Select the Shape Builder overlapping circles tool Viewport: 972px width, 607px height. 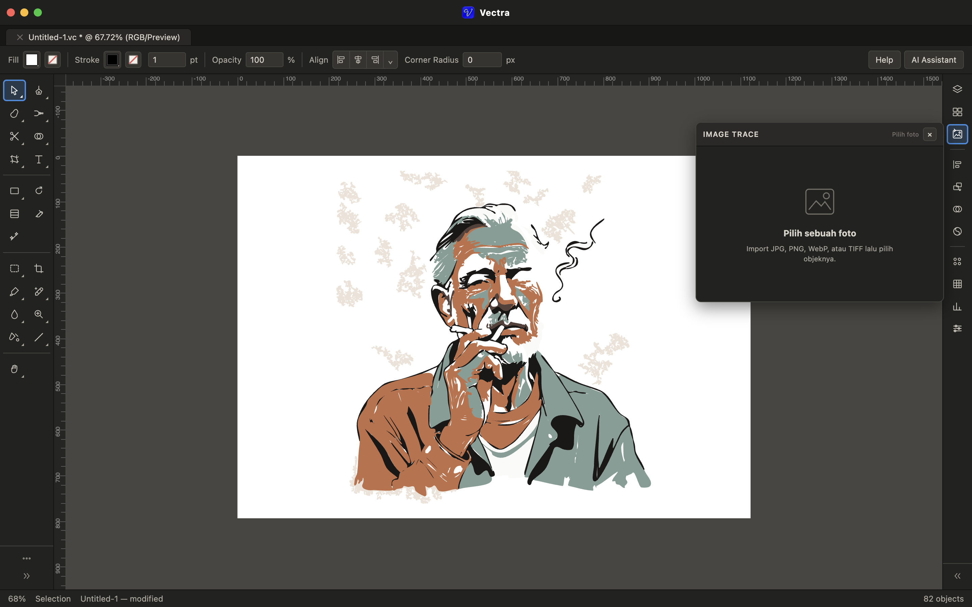(x=38, y=137)
